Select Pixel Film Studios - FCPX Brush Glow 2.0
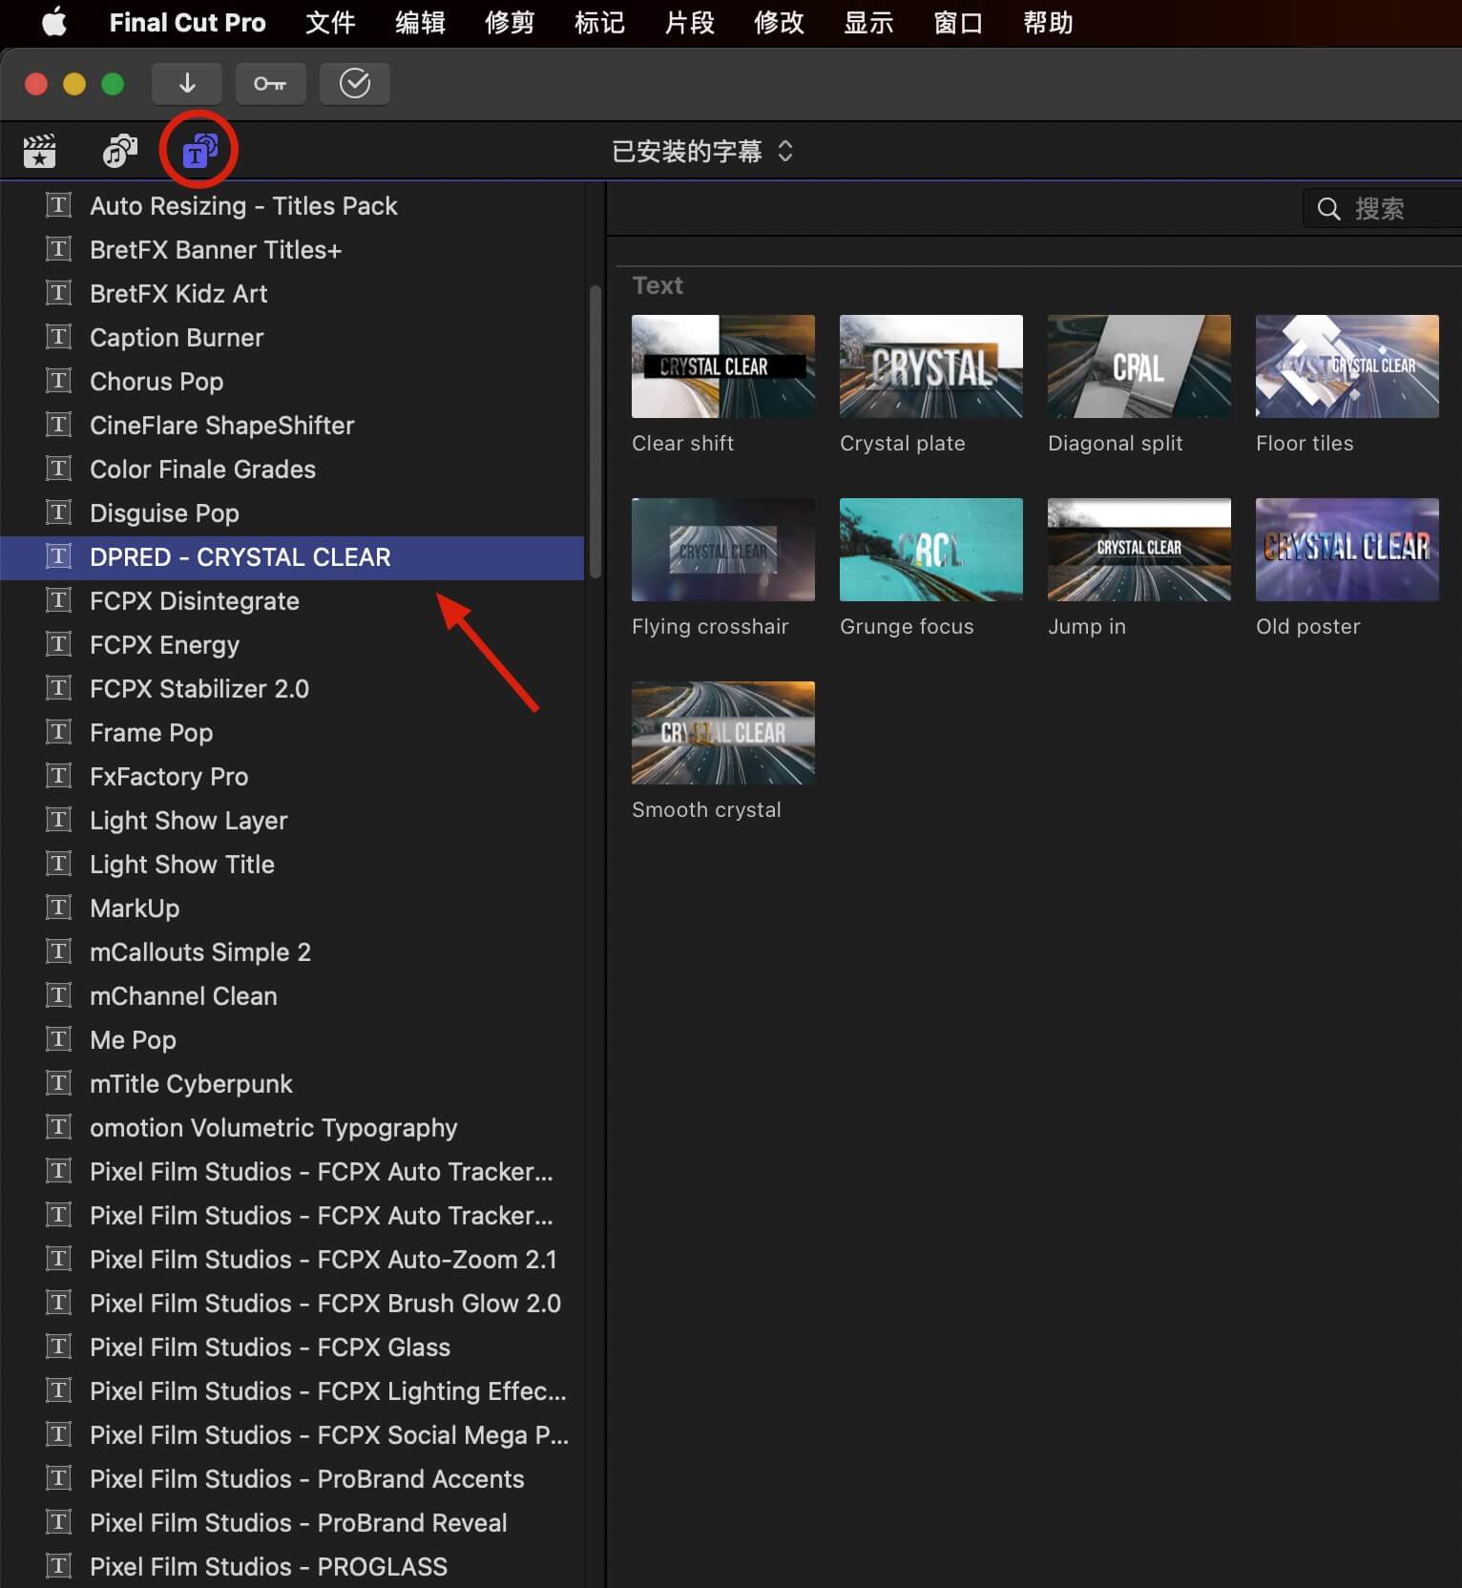The width and height of the screenshot is (1462, 1588). [x=292, y=1304]
